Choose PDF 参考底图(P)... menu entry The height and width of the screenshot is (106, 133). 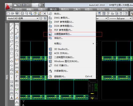[x=72, y=30]
